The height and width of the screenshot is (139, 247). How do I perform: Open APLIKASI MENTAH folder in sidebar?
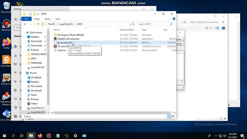click(39, 54)
